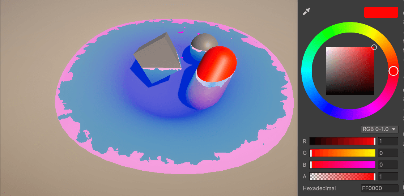404x196 pixels.
Task: Click the R channel slider
Action: point(343,141)
